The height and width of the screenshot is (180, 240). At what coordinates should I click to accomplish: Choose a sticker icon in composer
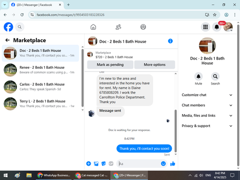pos(104,164)
